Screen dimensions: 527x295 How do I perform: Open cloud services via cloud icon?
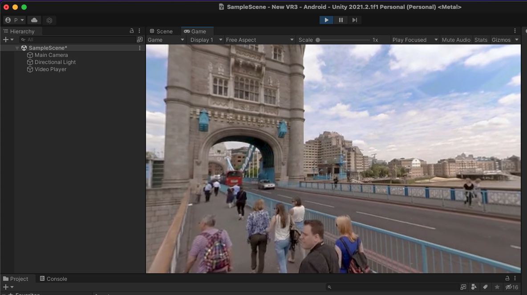tap(34, 20)
